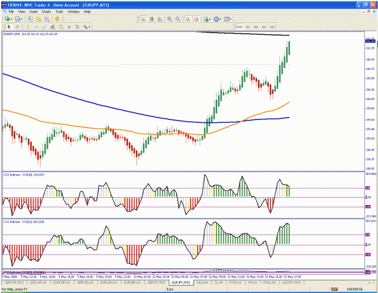Switch to the GBPCHF,M15 chart tab
Screen dimensions: 378x293
coord(15,282)
